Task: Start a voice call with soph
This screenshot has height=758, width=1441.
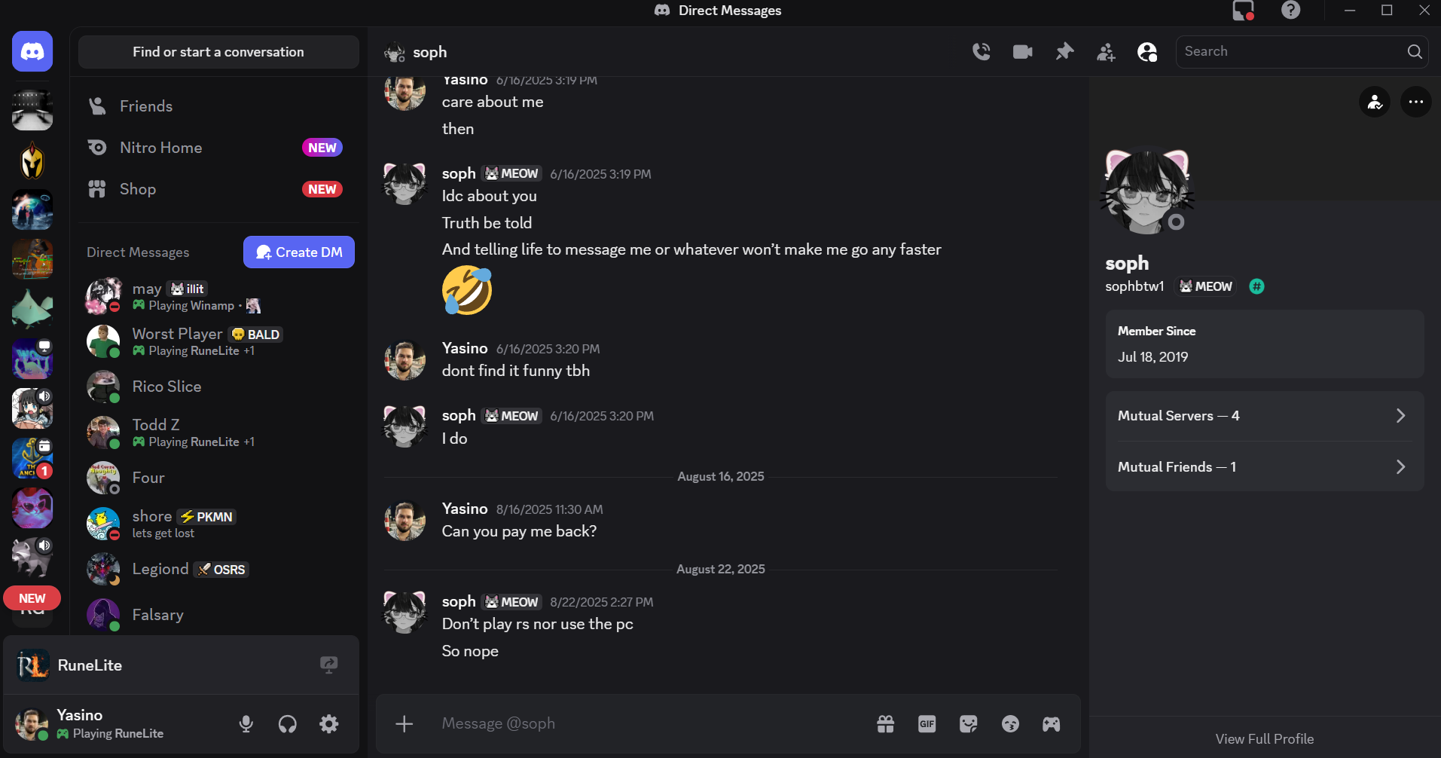Action: point(981,52)
